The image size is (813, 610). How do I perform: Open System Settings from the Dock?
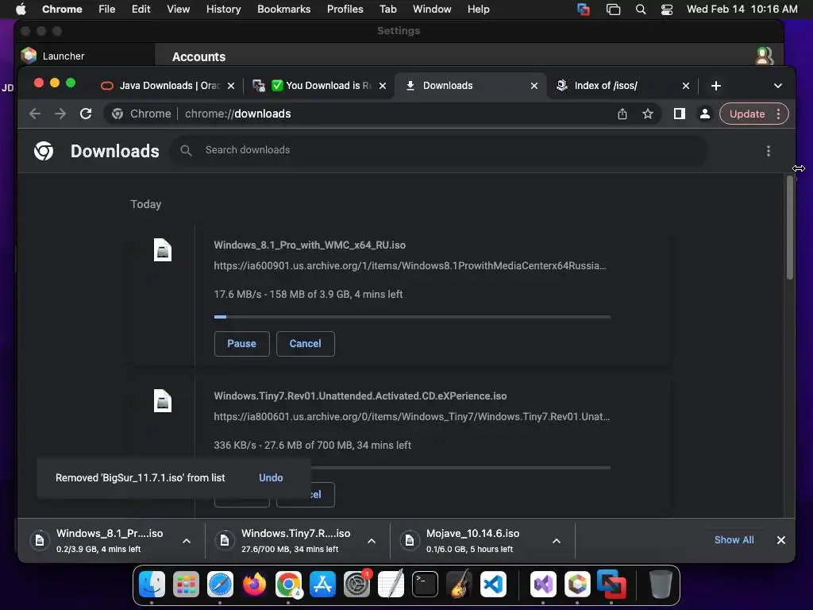[x=356, y=585]
